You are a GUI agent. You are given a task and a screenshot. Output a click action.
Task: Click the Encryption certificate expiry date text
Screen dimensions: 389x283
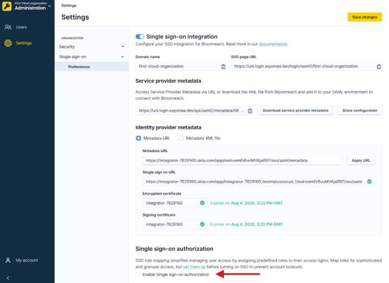tap(247, 203)
